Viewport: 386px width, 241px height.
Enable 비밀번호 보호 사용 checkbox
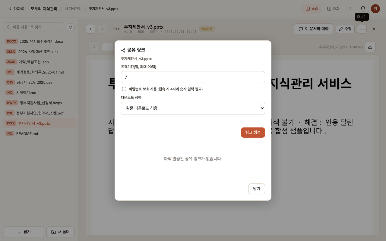click(124, 89)
